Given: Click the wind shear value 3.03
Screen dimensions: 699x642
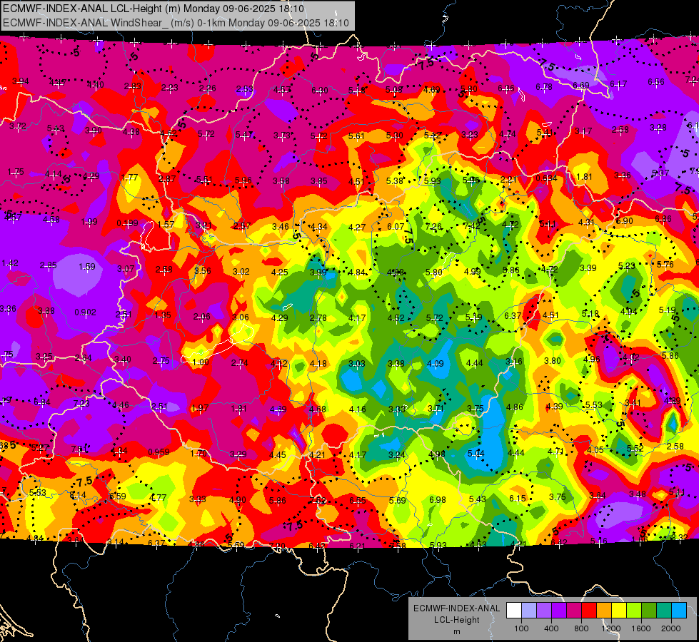Looking at the screenshot, I should pos(356,363).
